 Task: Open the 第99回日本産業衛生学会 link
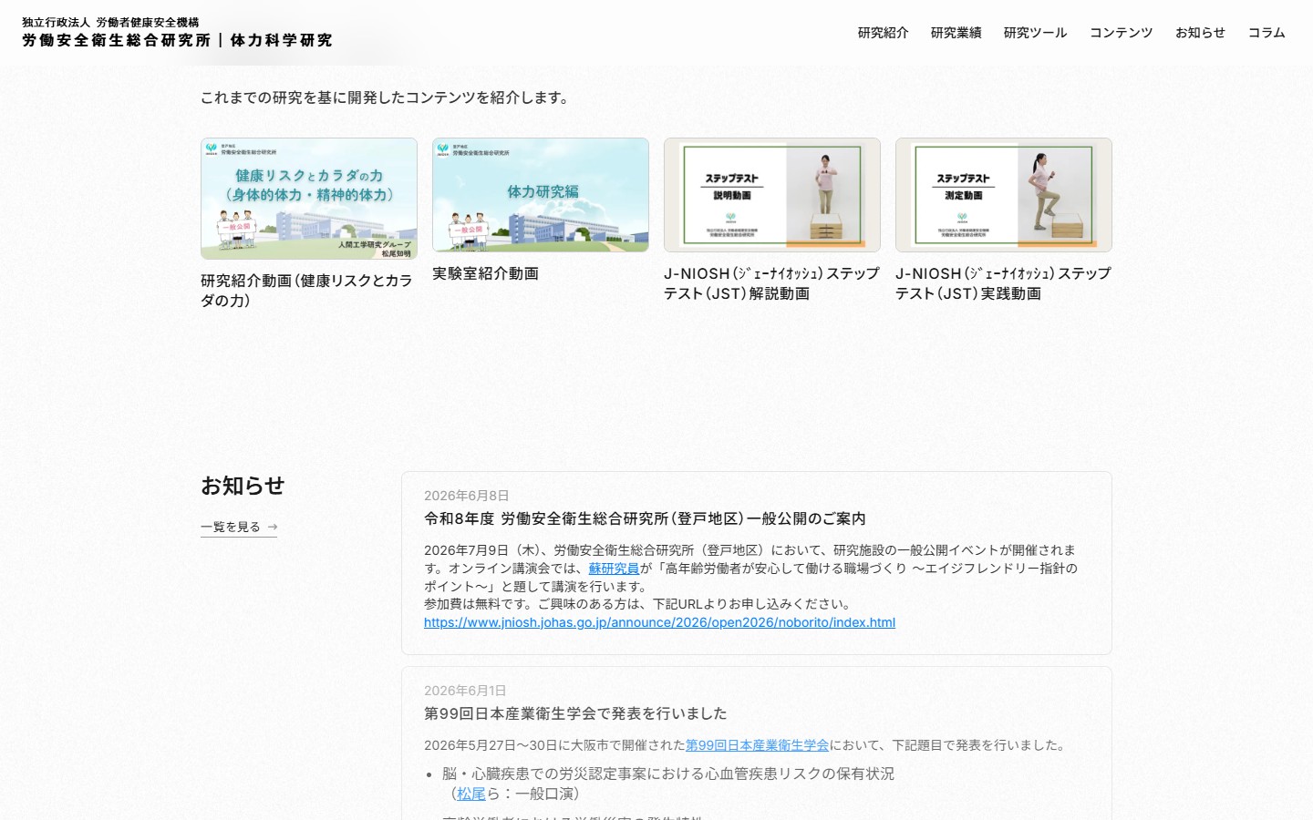(757, 745)
